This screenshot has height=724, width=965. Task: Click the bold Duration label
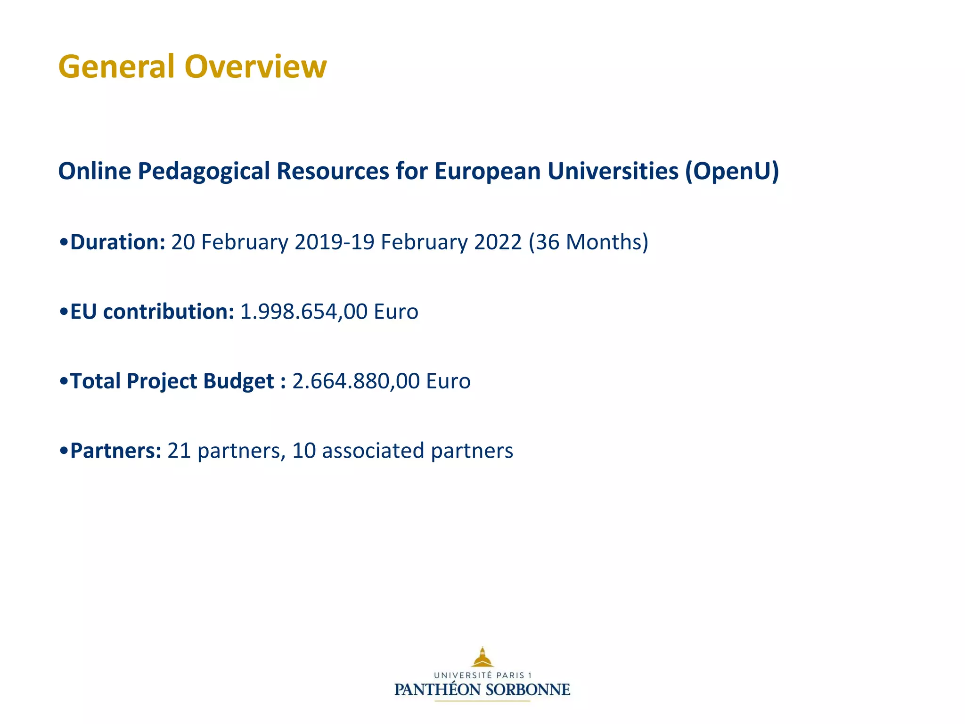117,242
